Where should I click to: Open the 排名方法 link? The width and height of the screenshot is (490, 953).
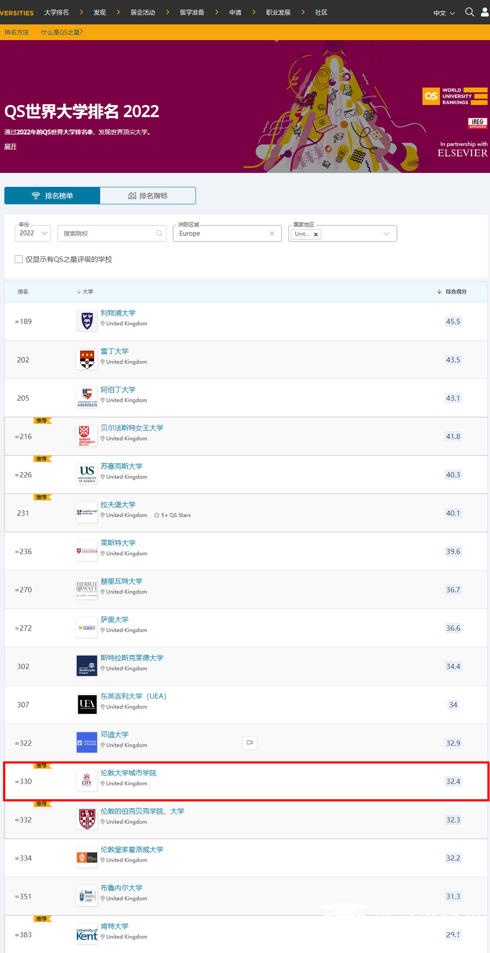[17, 32]
